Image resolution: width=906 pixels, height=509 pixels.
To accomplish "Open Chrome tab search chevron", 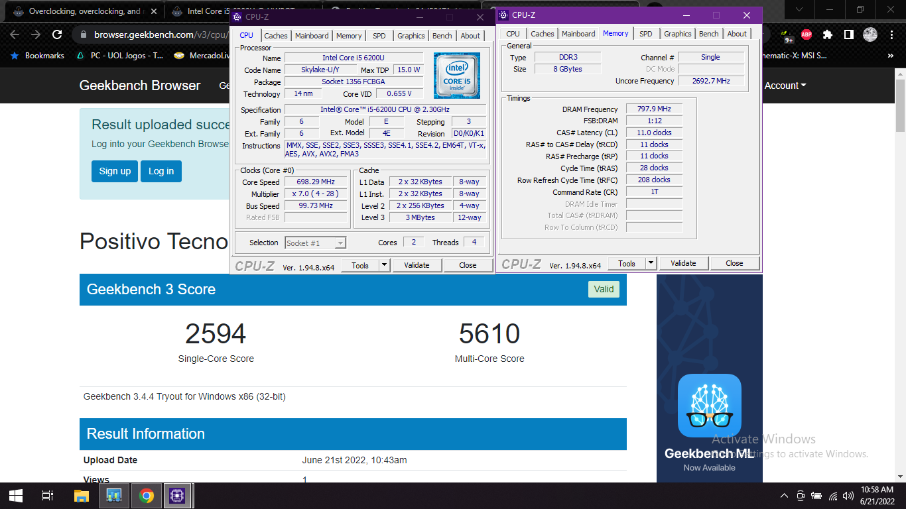I will click(799, 9).
